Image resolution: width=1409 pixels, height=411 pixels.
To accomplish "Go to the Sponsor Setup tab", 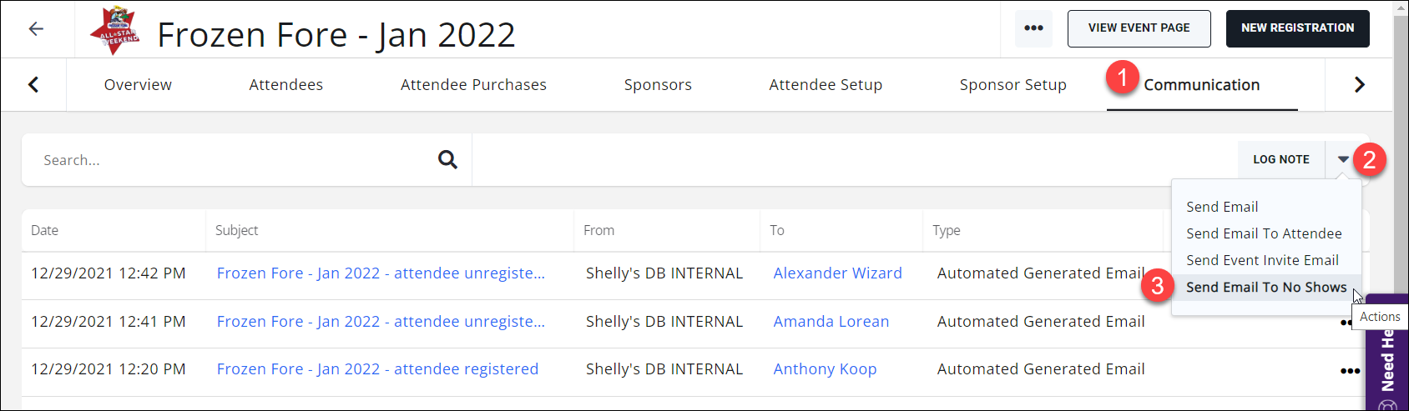I will pos(1013,85).
